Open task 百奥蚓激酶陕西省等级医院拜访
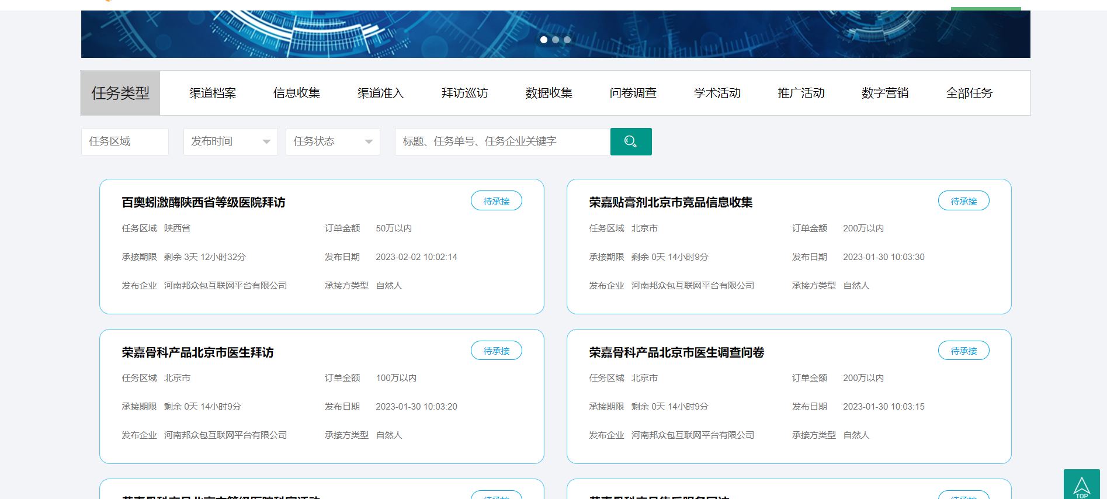The width and height of the screenshot is (1107, 499). [x=203, y=202]
